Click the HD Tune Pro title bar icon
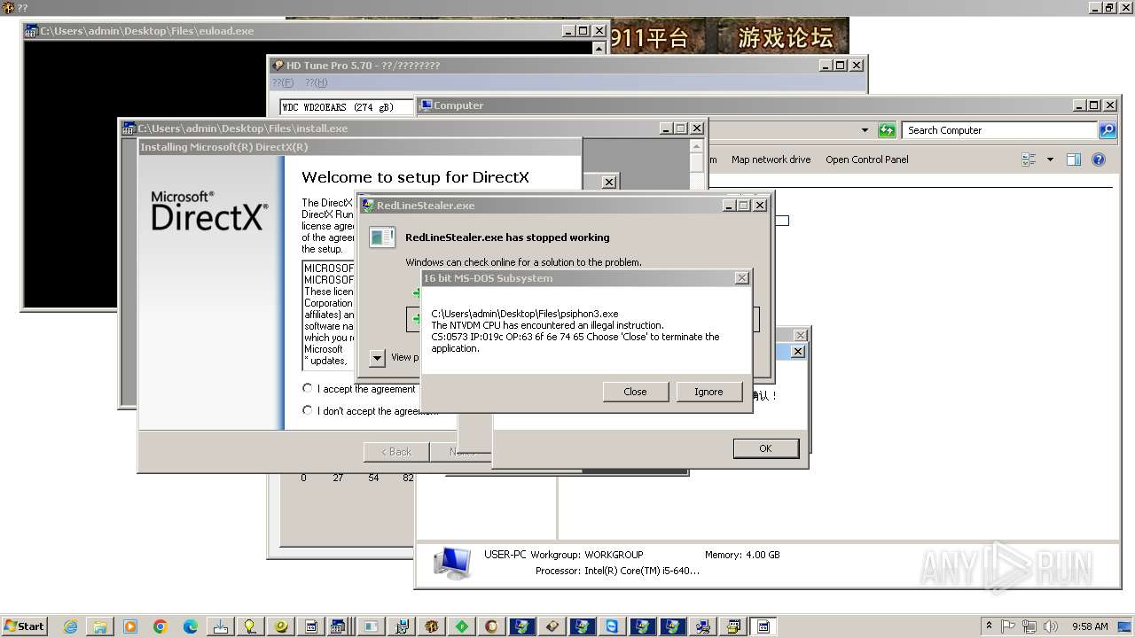This screenshot has width=1135, height=638. click(278, 66)
